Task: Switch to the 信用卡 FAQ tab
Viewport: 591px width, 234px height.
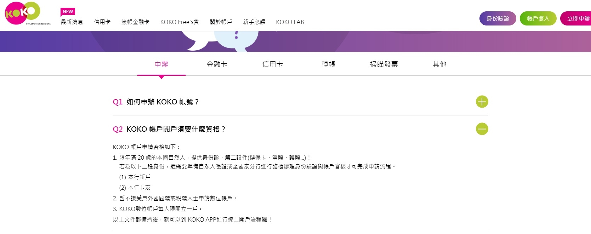Action: (273, 64)
